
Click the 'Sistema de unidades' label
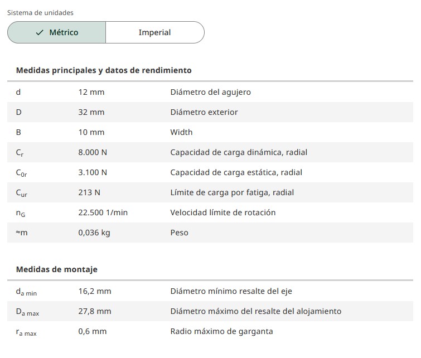coord(40,12)
